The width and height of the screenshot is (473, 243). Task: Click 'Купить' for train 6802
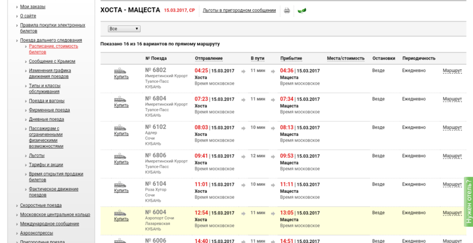(121, 77)
